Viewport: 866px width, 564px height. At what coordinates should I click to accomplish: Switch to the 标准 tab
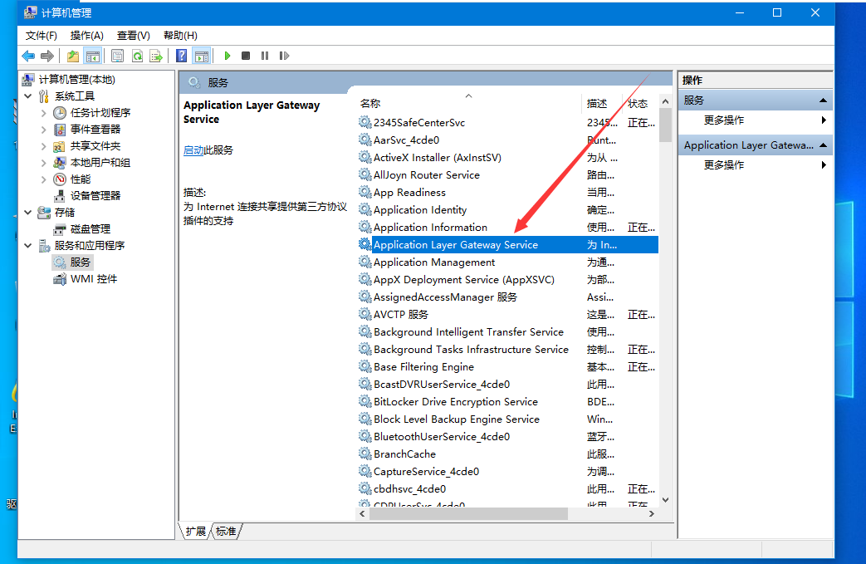click(225, 532)
